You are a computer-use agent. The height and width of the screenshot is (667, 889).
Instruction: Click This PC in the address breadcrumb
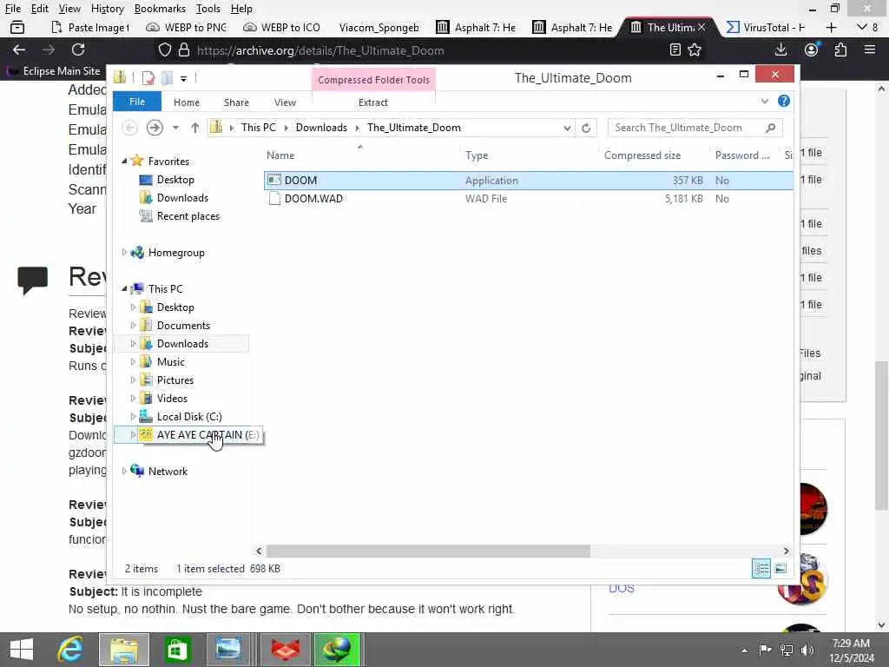[x=259, y=128]
